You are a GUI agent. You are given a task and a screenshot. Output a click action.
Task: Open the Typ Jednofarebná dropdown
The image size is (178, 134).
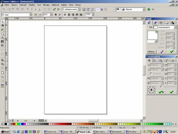pyautogui.click(x=175, y=27)
